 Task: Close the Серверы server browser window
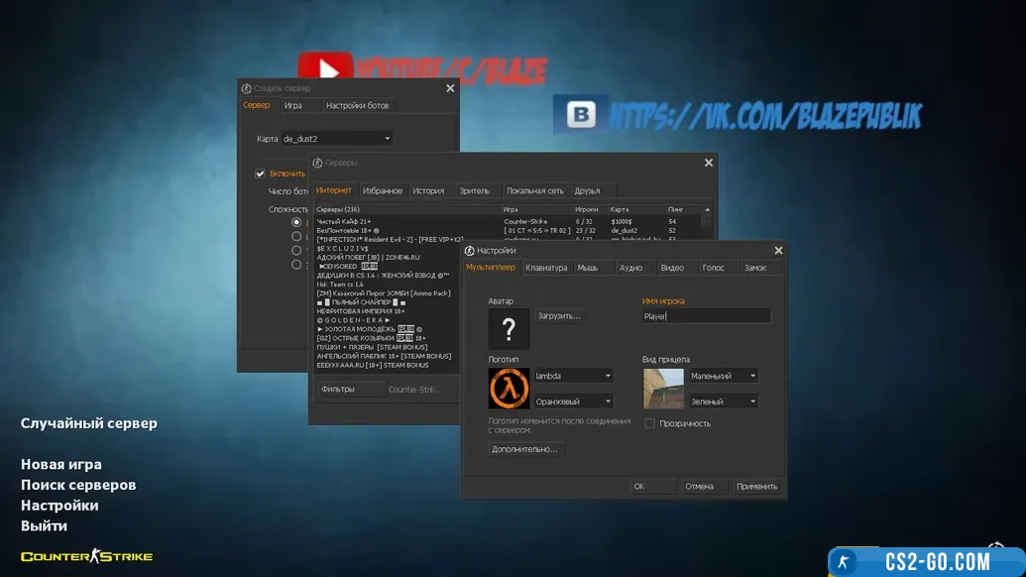[708, 163]
